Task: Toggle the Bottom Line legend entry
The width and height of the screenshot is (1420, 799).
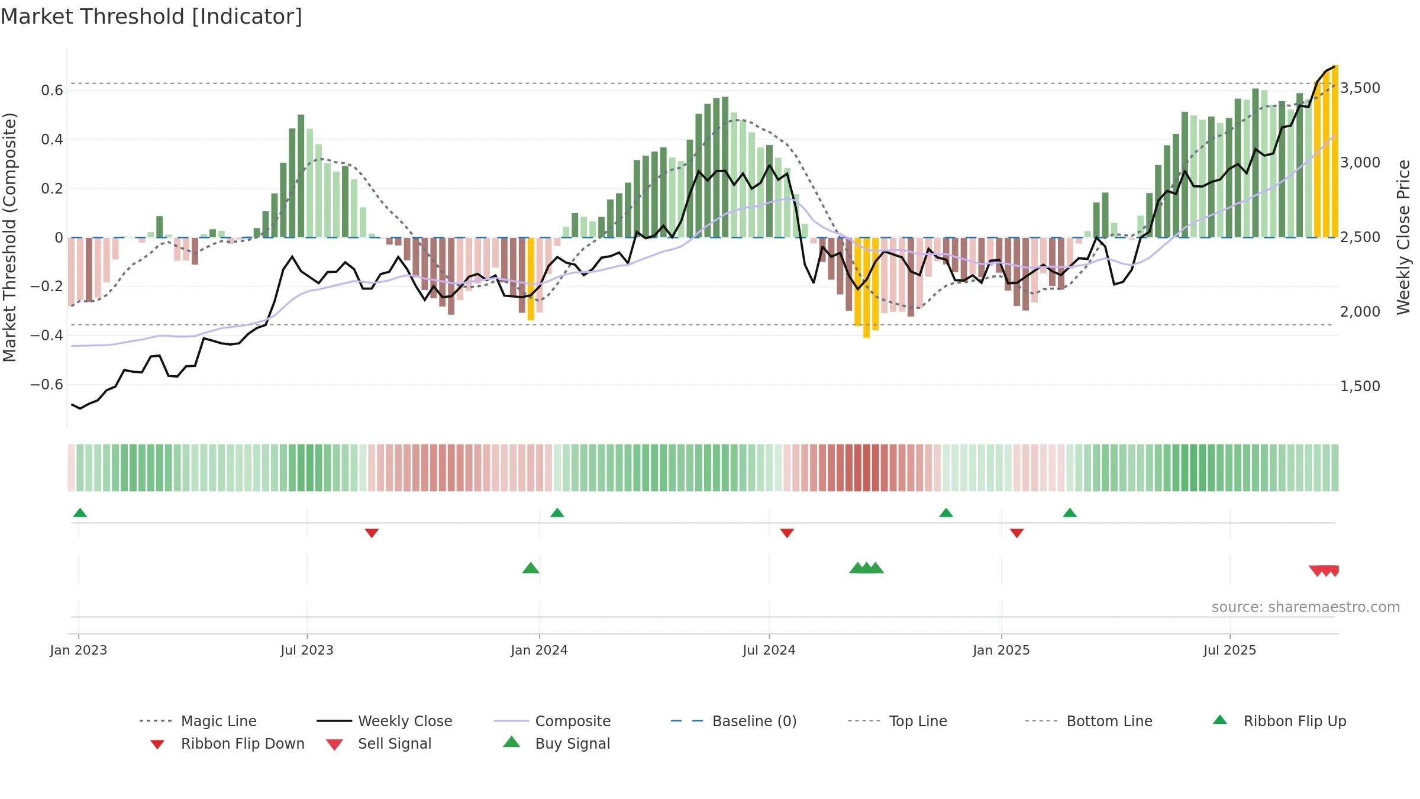Action: (x=1089, y=721)
